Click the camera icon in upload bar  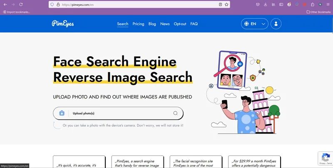click(62, 113)
